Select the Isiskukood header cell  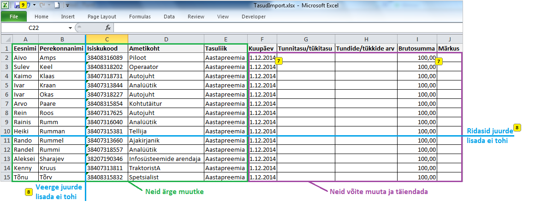click(107, 48)
